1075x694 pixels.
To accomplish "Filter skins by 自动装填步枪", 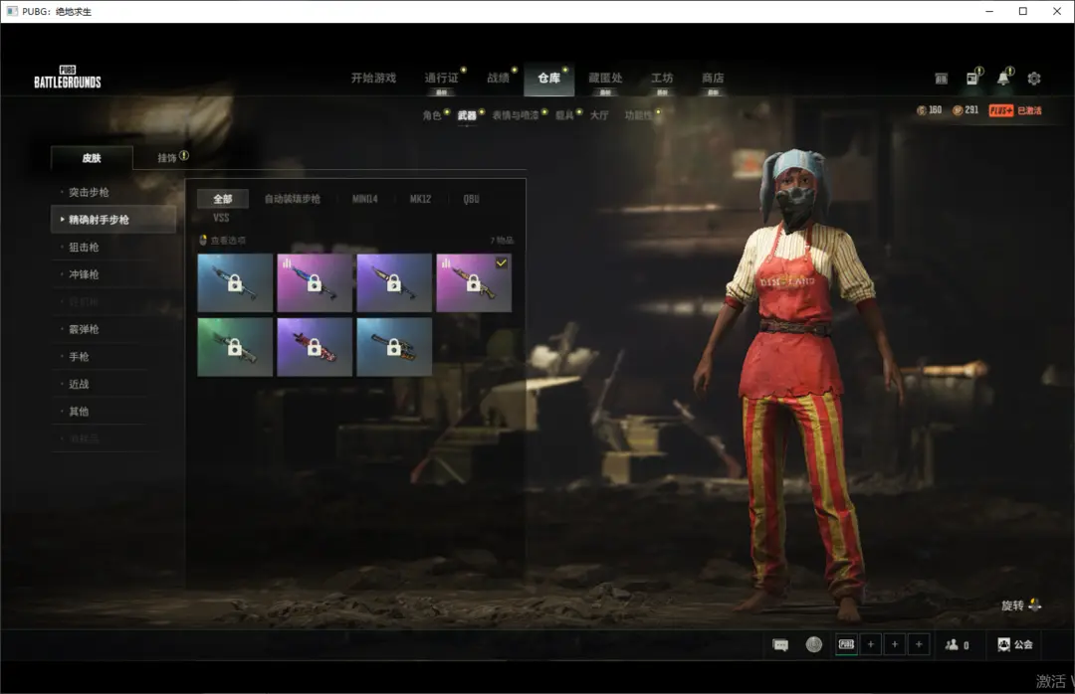I will (x=293, y=199).
